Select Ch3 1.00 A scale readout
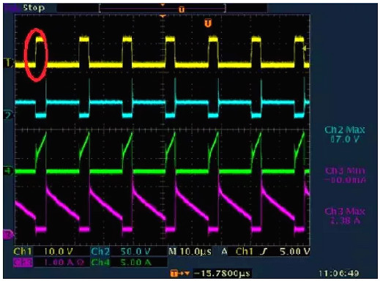The height and width of the screenshot is (281, 380). 49,263
